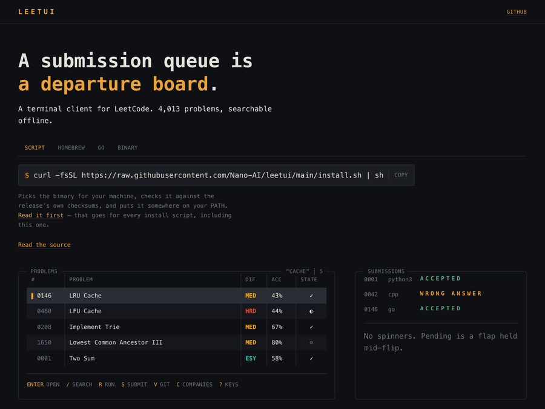Viewport: 545px width, 409px height.
Task: Click the ENTER OPEN key hint
Action: [x=43, y=385]
